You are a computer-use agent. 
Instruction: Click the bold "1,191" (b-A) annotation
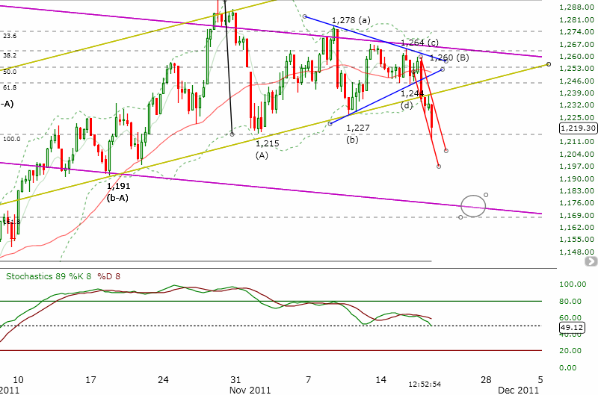(118, 186)
